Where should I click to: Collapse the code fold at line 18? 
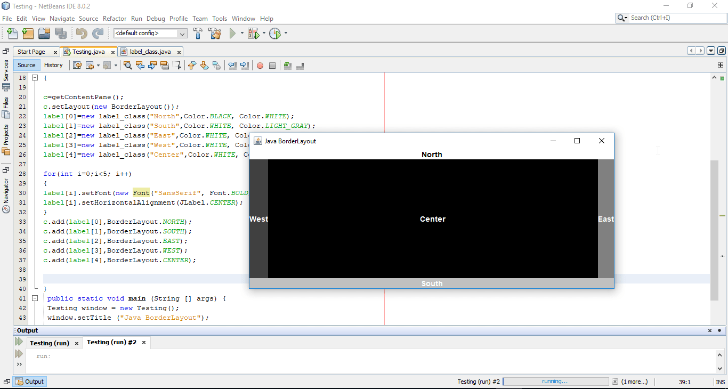(x=35, y=77)
